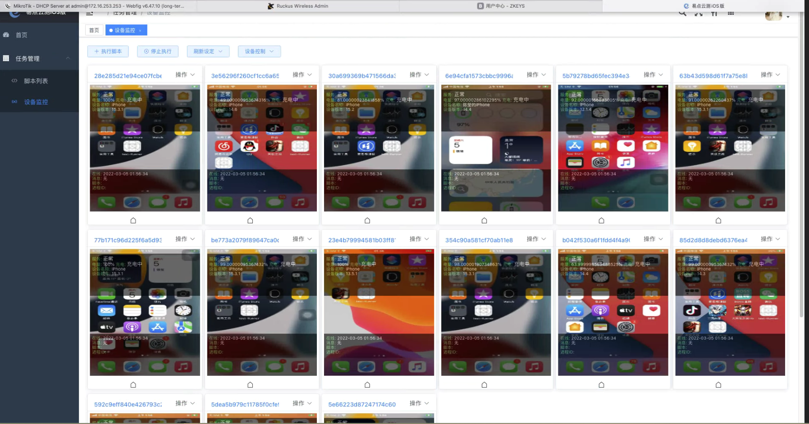The height and width of the screenshot is (424, 809).
Task: Open screen preview of device 85d2d8d8debd6376ea4
Action: click(x=730, y=312)
